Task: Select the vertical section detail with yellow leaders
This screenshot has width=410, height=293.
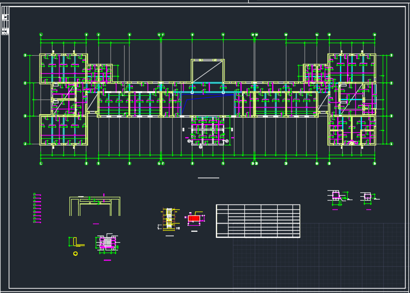Action: coord(169,220)
